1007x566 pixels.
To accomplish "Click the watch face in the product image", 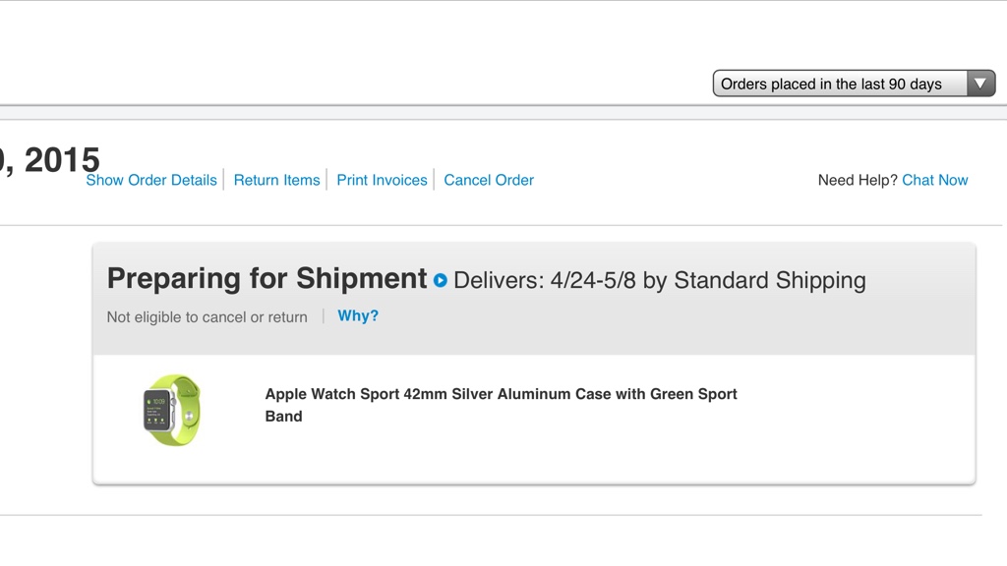I will pyautogui.click(x=157, y=410).
